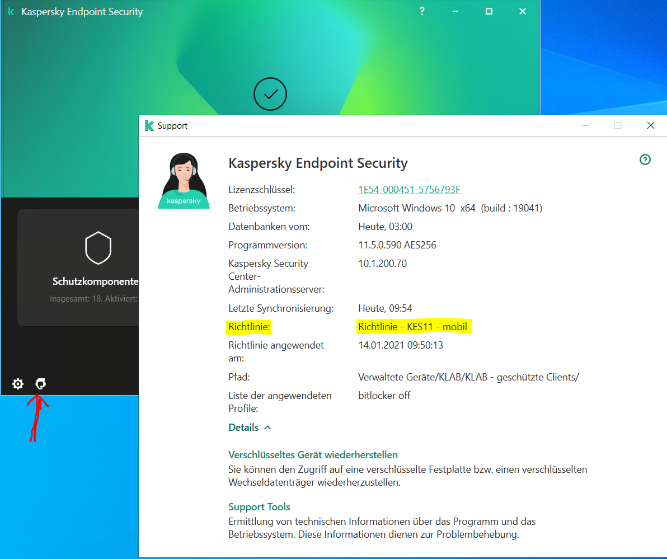Viewport: 667px width, 559px height.
Task: Click the circular checkmark protection status icon
Action: click(270, 94)
